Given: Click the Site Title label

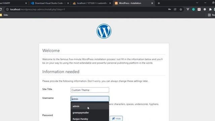Looking at the screenshot, I should [47, 89].
